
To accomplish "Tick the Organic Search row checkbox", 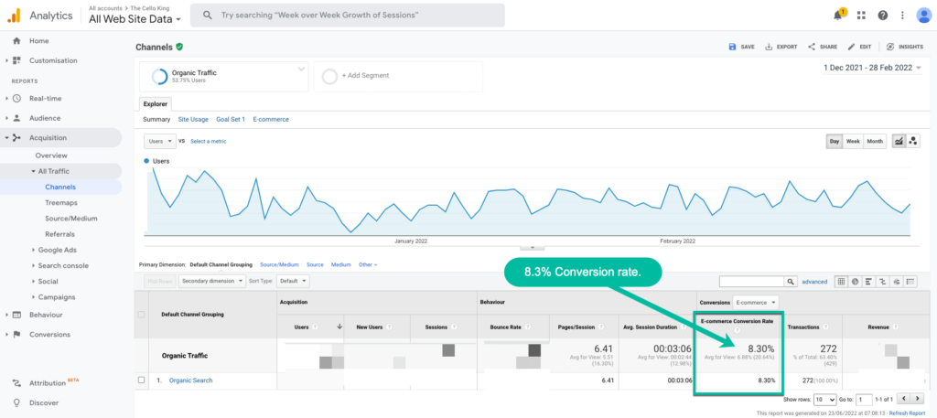I will [141, 380].
